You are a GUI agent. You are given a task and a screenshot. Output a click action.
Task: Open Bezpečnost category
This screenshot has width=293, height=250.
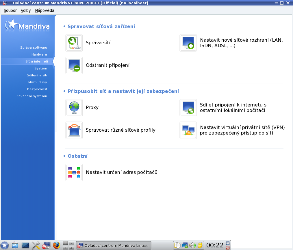click(37, 89)
